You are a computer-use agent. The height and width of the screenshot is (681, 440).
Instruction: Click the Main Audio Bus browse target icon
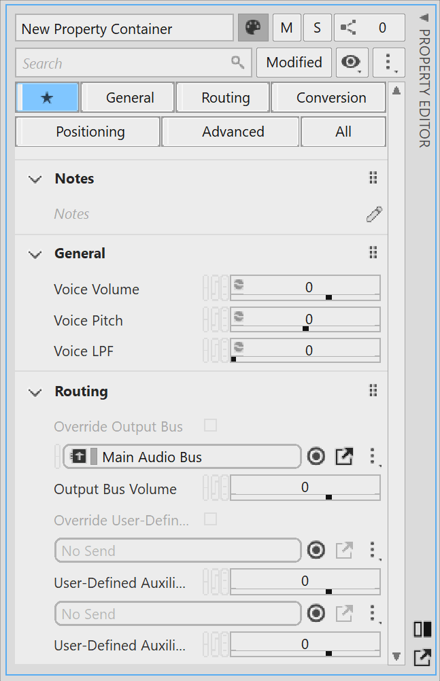316,457
